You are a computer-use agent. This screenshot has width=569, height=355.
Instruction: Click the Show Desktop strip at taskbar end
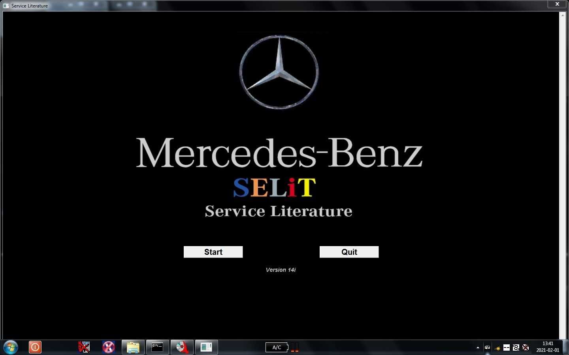pos(566,348)
